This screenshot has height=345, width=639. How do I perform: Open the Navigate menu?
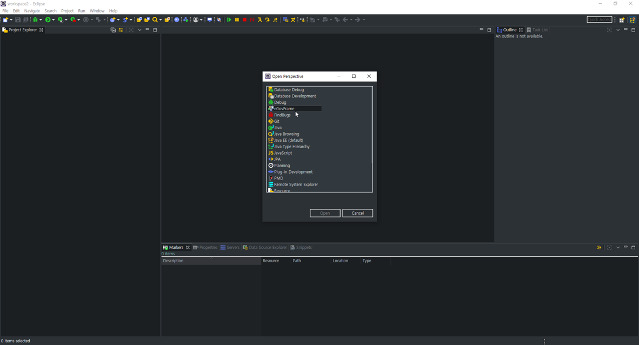click(x=32, y=11)
